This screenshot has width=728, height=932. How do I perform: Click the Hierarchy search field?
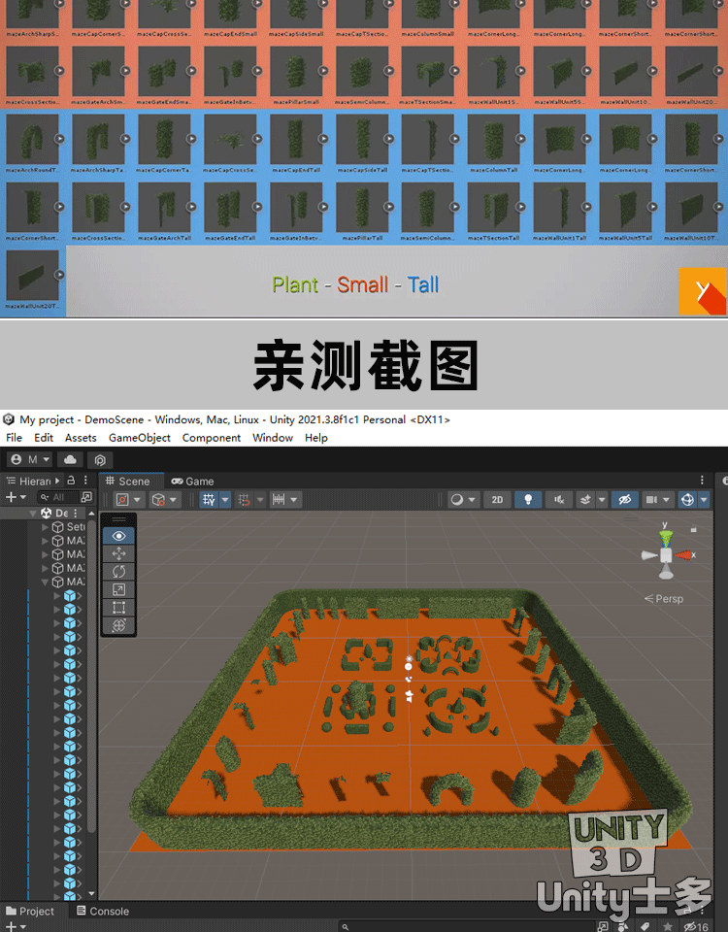point(60,497)
